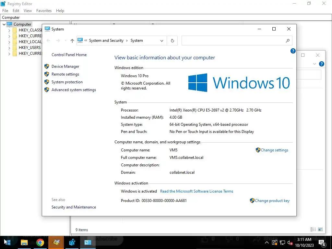Click the shield icon next to Change product key
This screenshot has width=332, height=249.
[252, 200]
